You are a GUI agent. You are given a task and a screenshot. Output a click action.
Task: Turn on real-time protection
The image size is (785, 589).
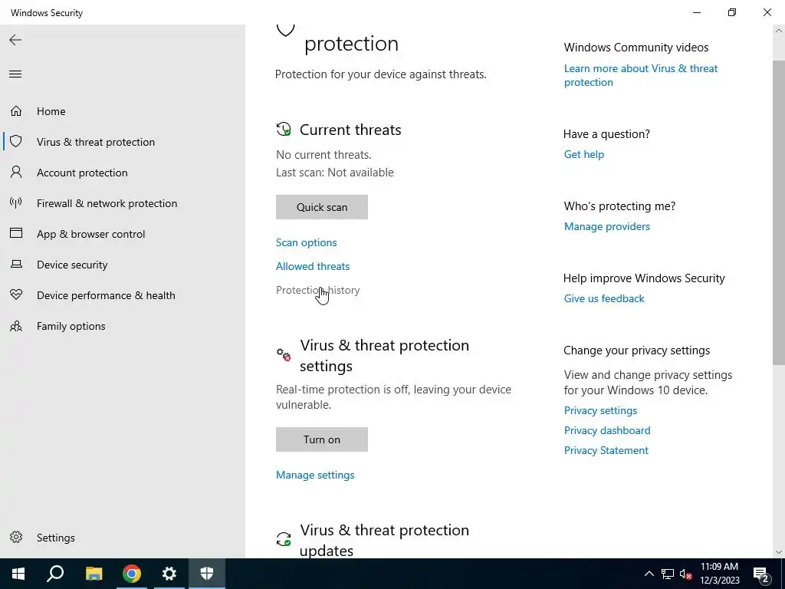coord(322,439)
